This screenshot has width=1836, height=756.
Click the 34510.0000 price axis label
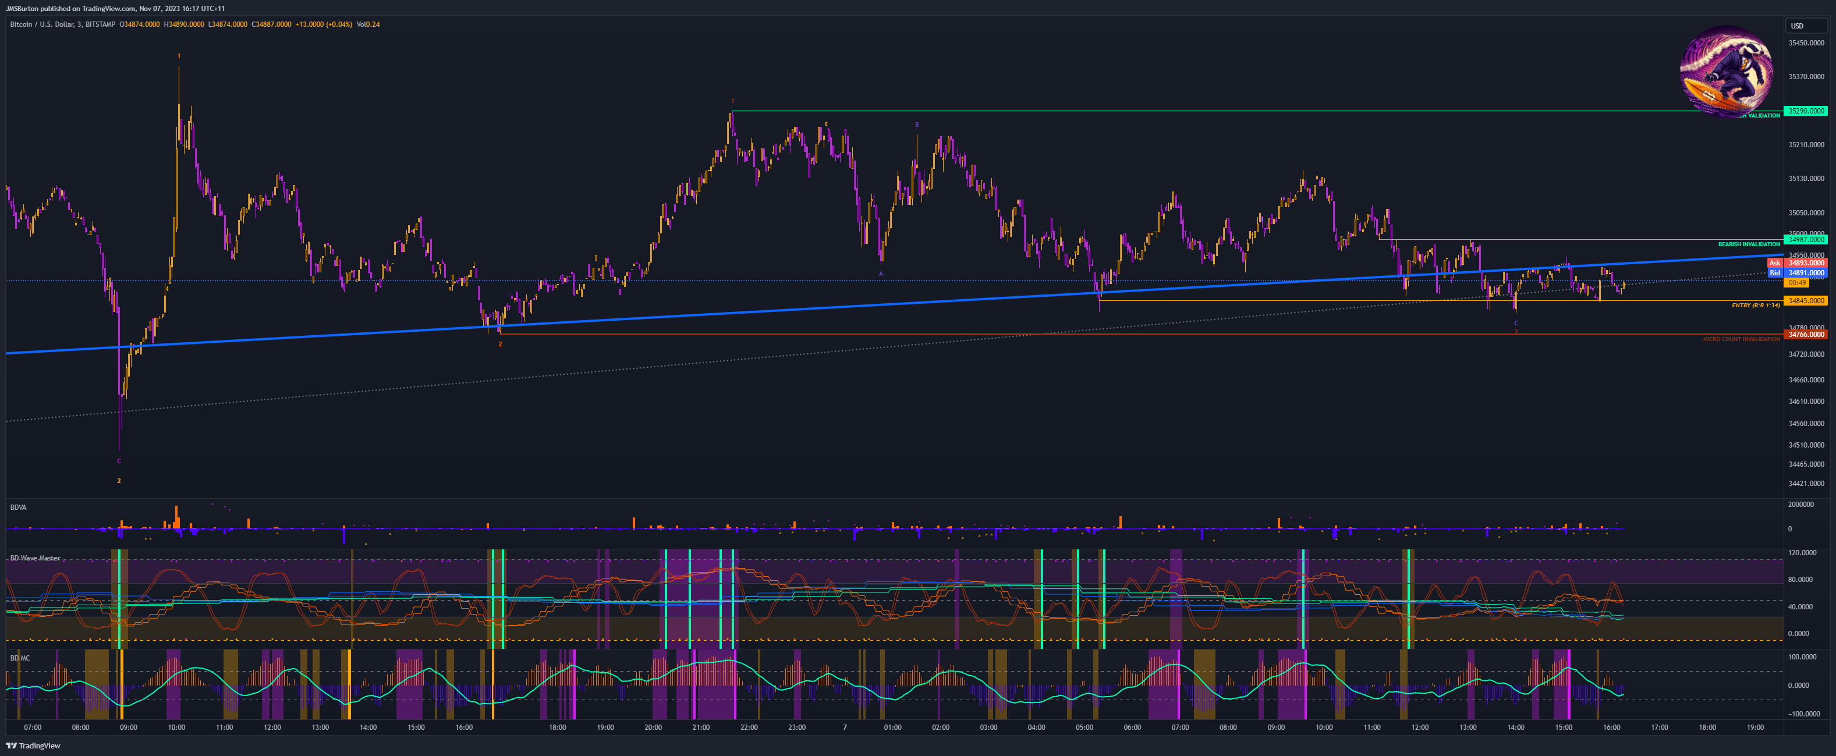1806,445
